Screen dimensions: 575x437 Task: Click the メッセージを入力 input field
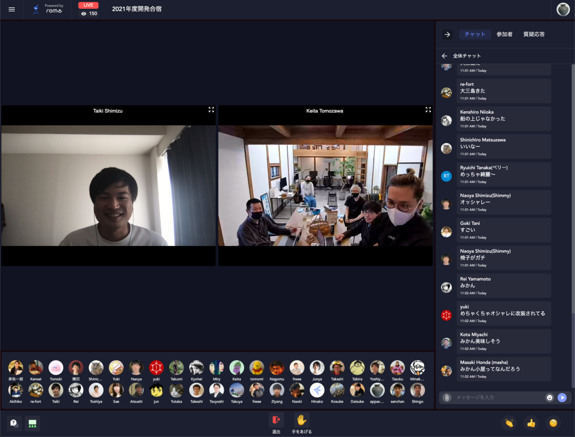pos(498,398)
